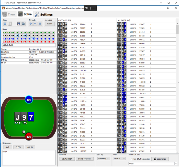Open the remote desktop three-dots menu

click(94, 8)
